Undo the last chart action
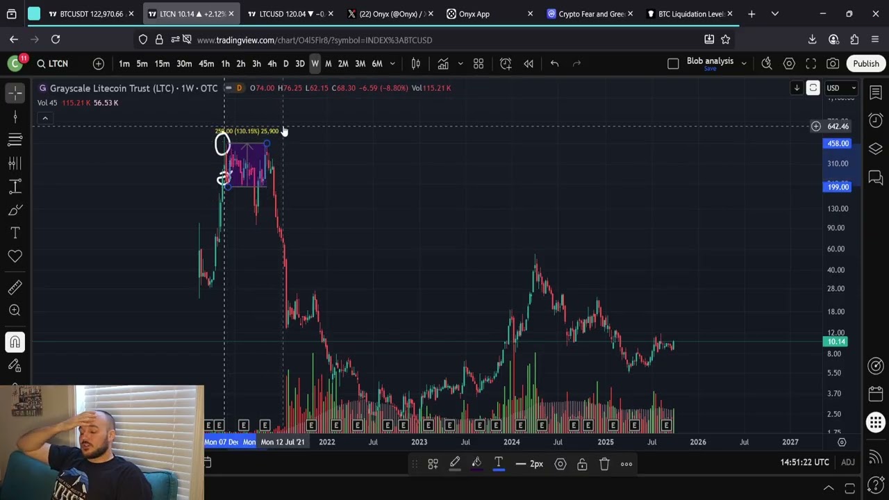This screenshot has width=889, height=500. (x=554, y=64)
